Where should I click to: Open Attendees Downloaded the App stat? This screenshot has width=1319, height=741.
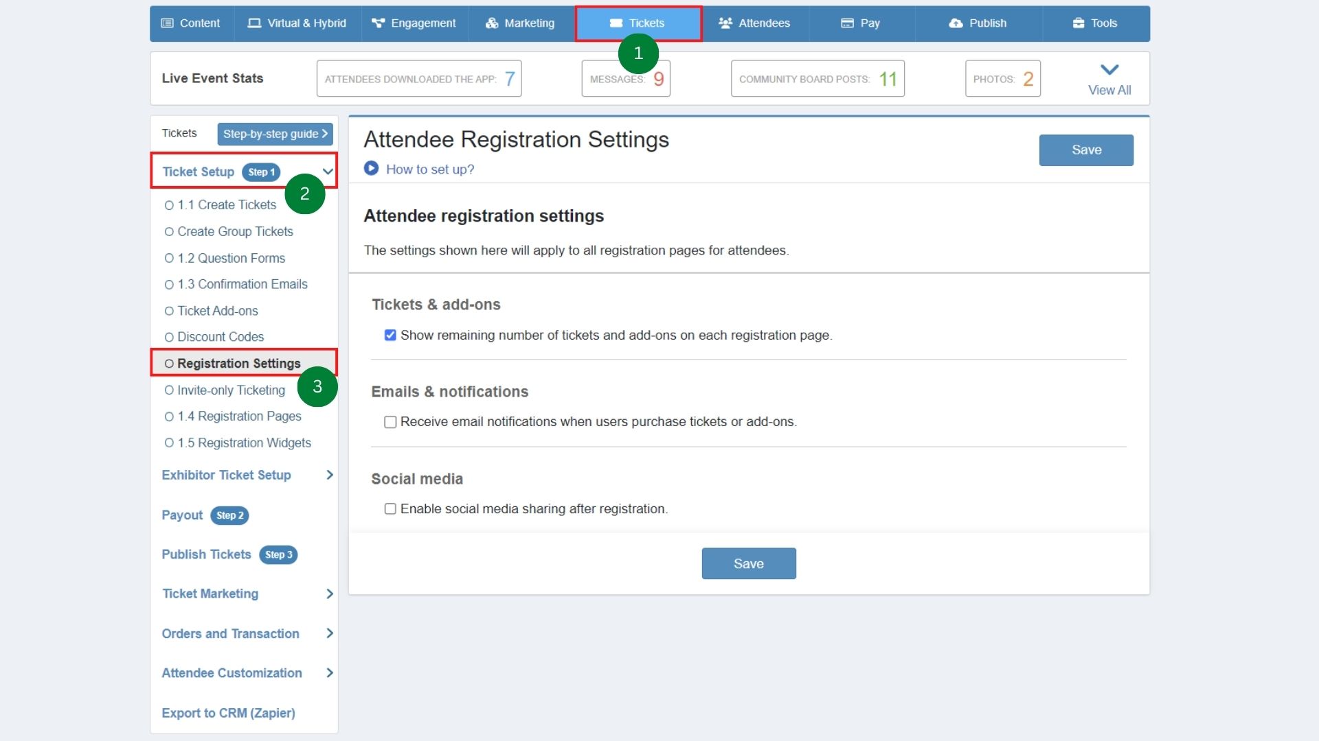click(419, 79)
